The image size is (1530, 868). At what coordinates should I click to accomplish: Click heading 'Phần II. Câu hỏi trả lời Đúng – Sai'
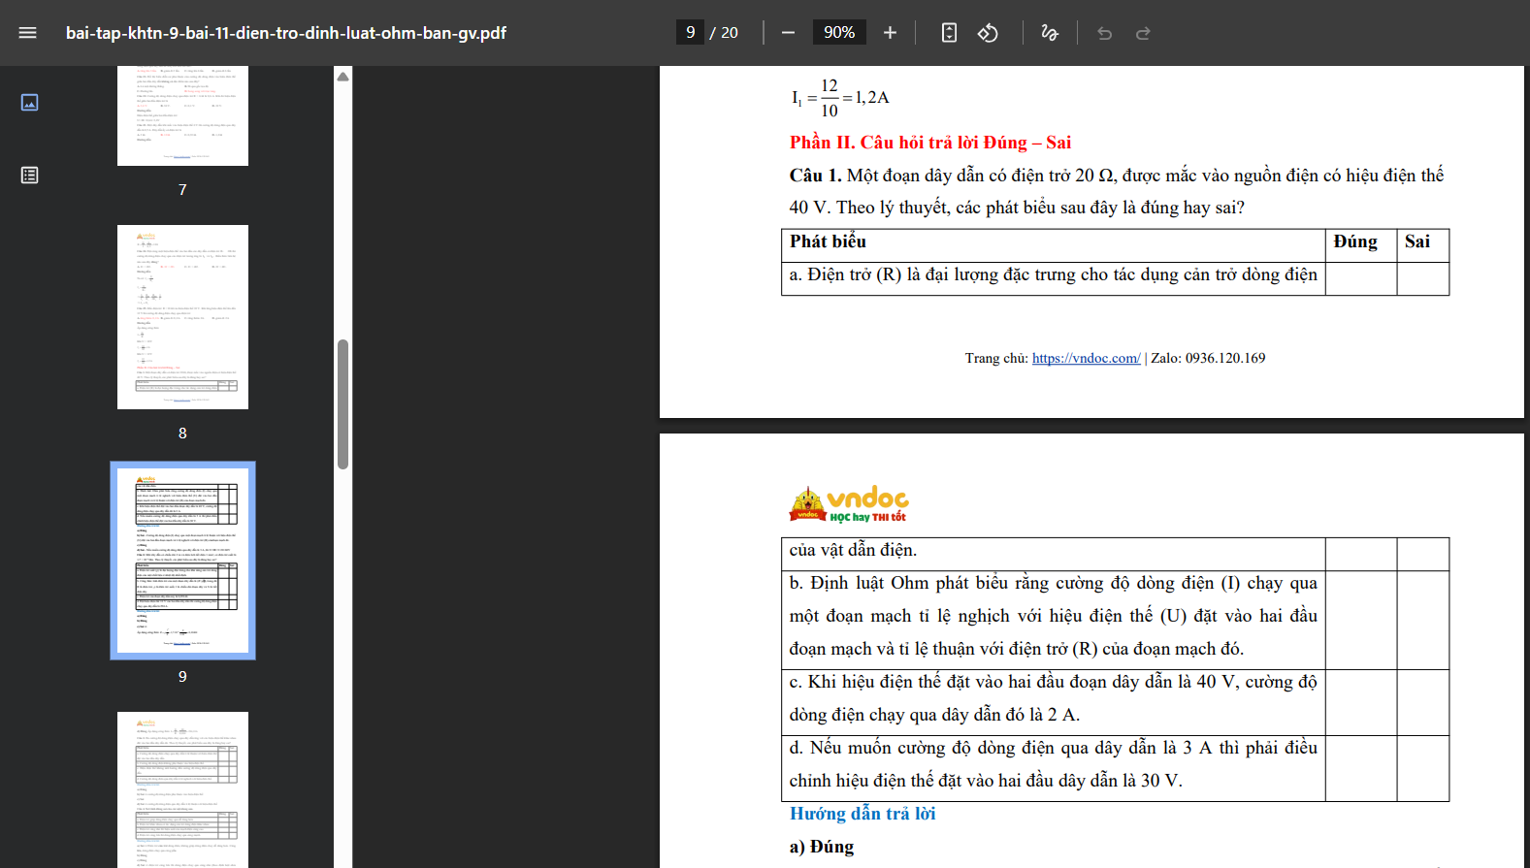(929, 143)
